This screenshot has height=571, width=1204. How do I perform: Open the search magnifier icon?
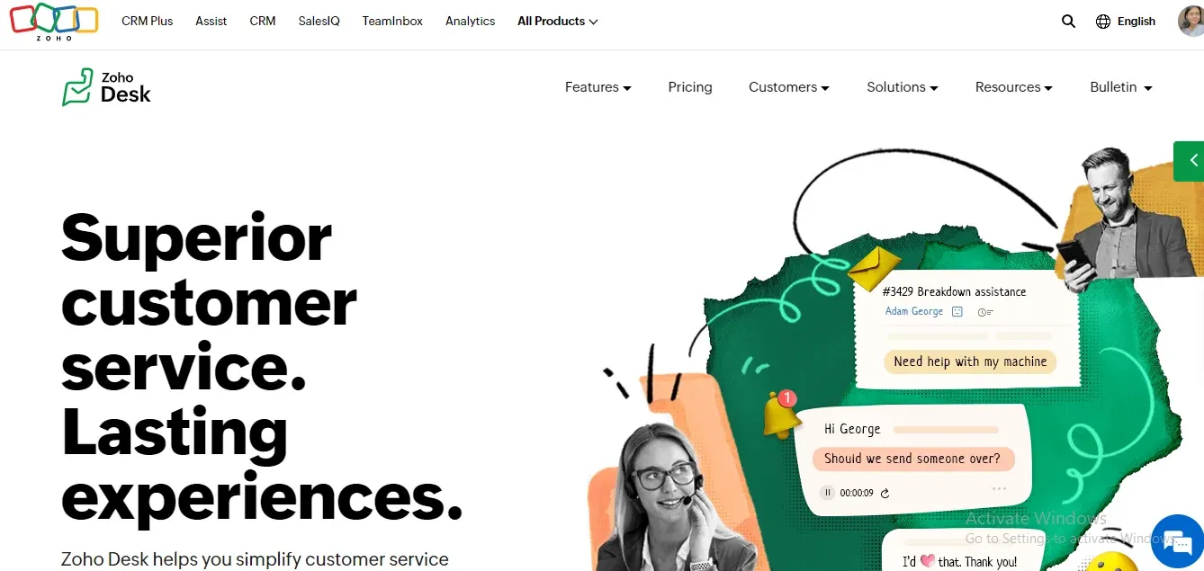click(x=1068, y=21)
